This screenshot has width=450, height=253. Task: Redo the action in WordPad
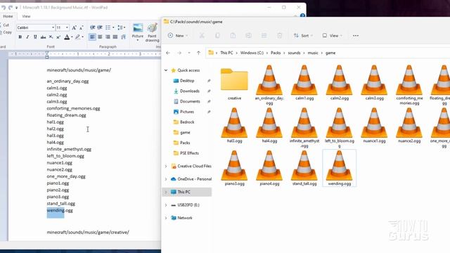click(11, 8)
